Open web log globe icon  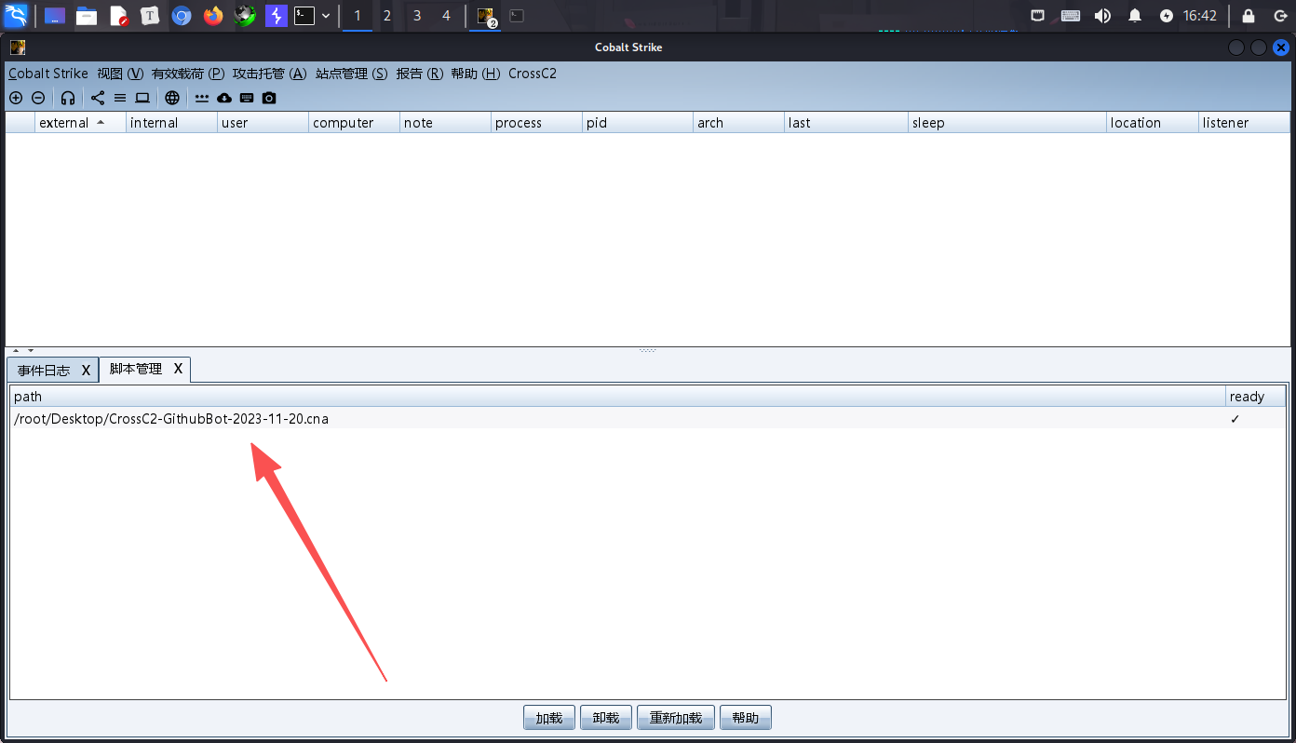[172, 98]
